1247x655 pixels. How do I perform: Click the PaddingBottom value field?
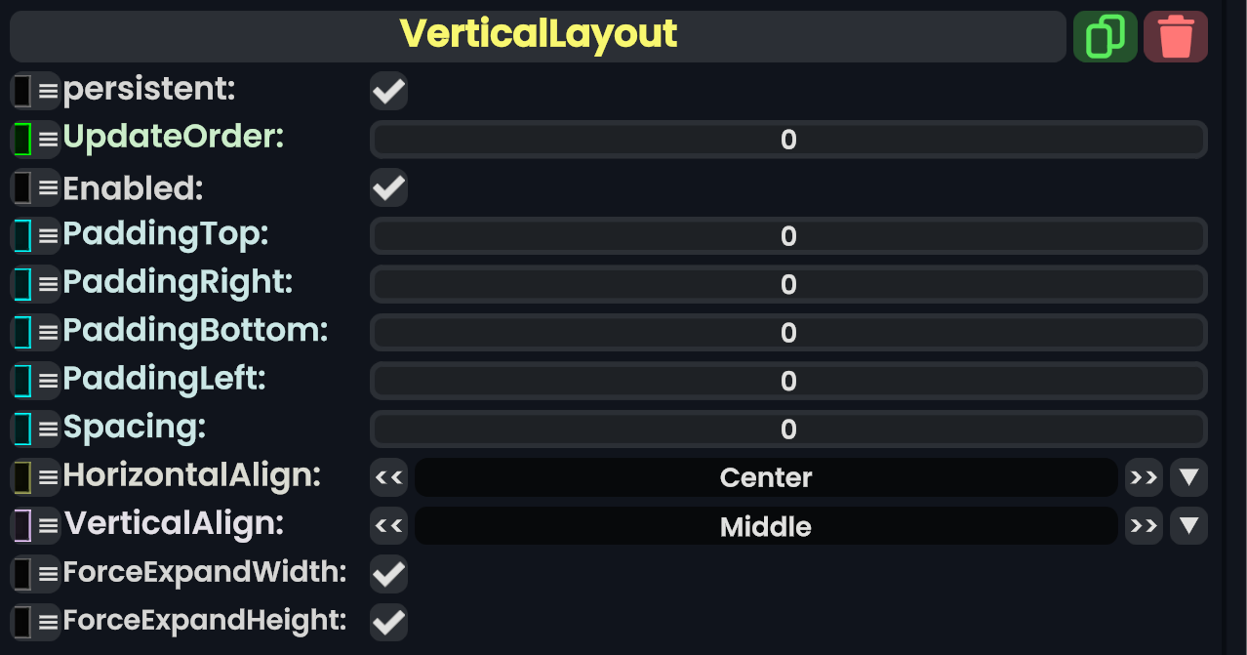pyautogui.click(x=788, y=333)
